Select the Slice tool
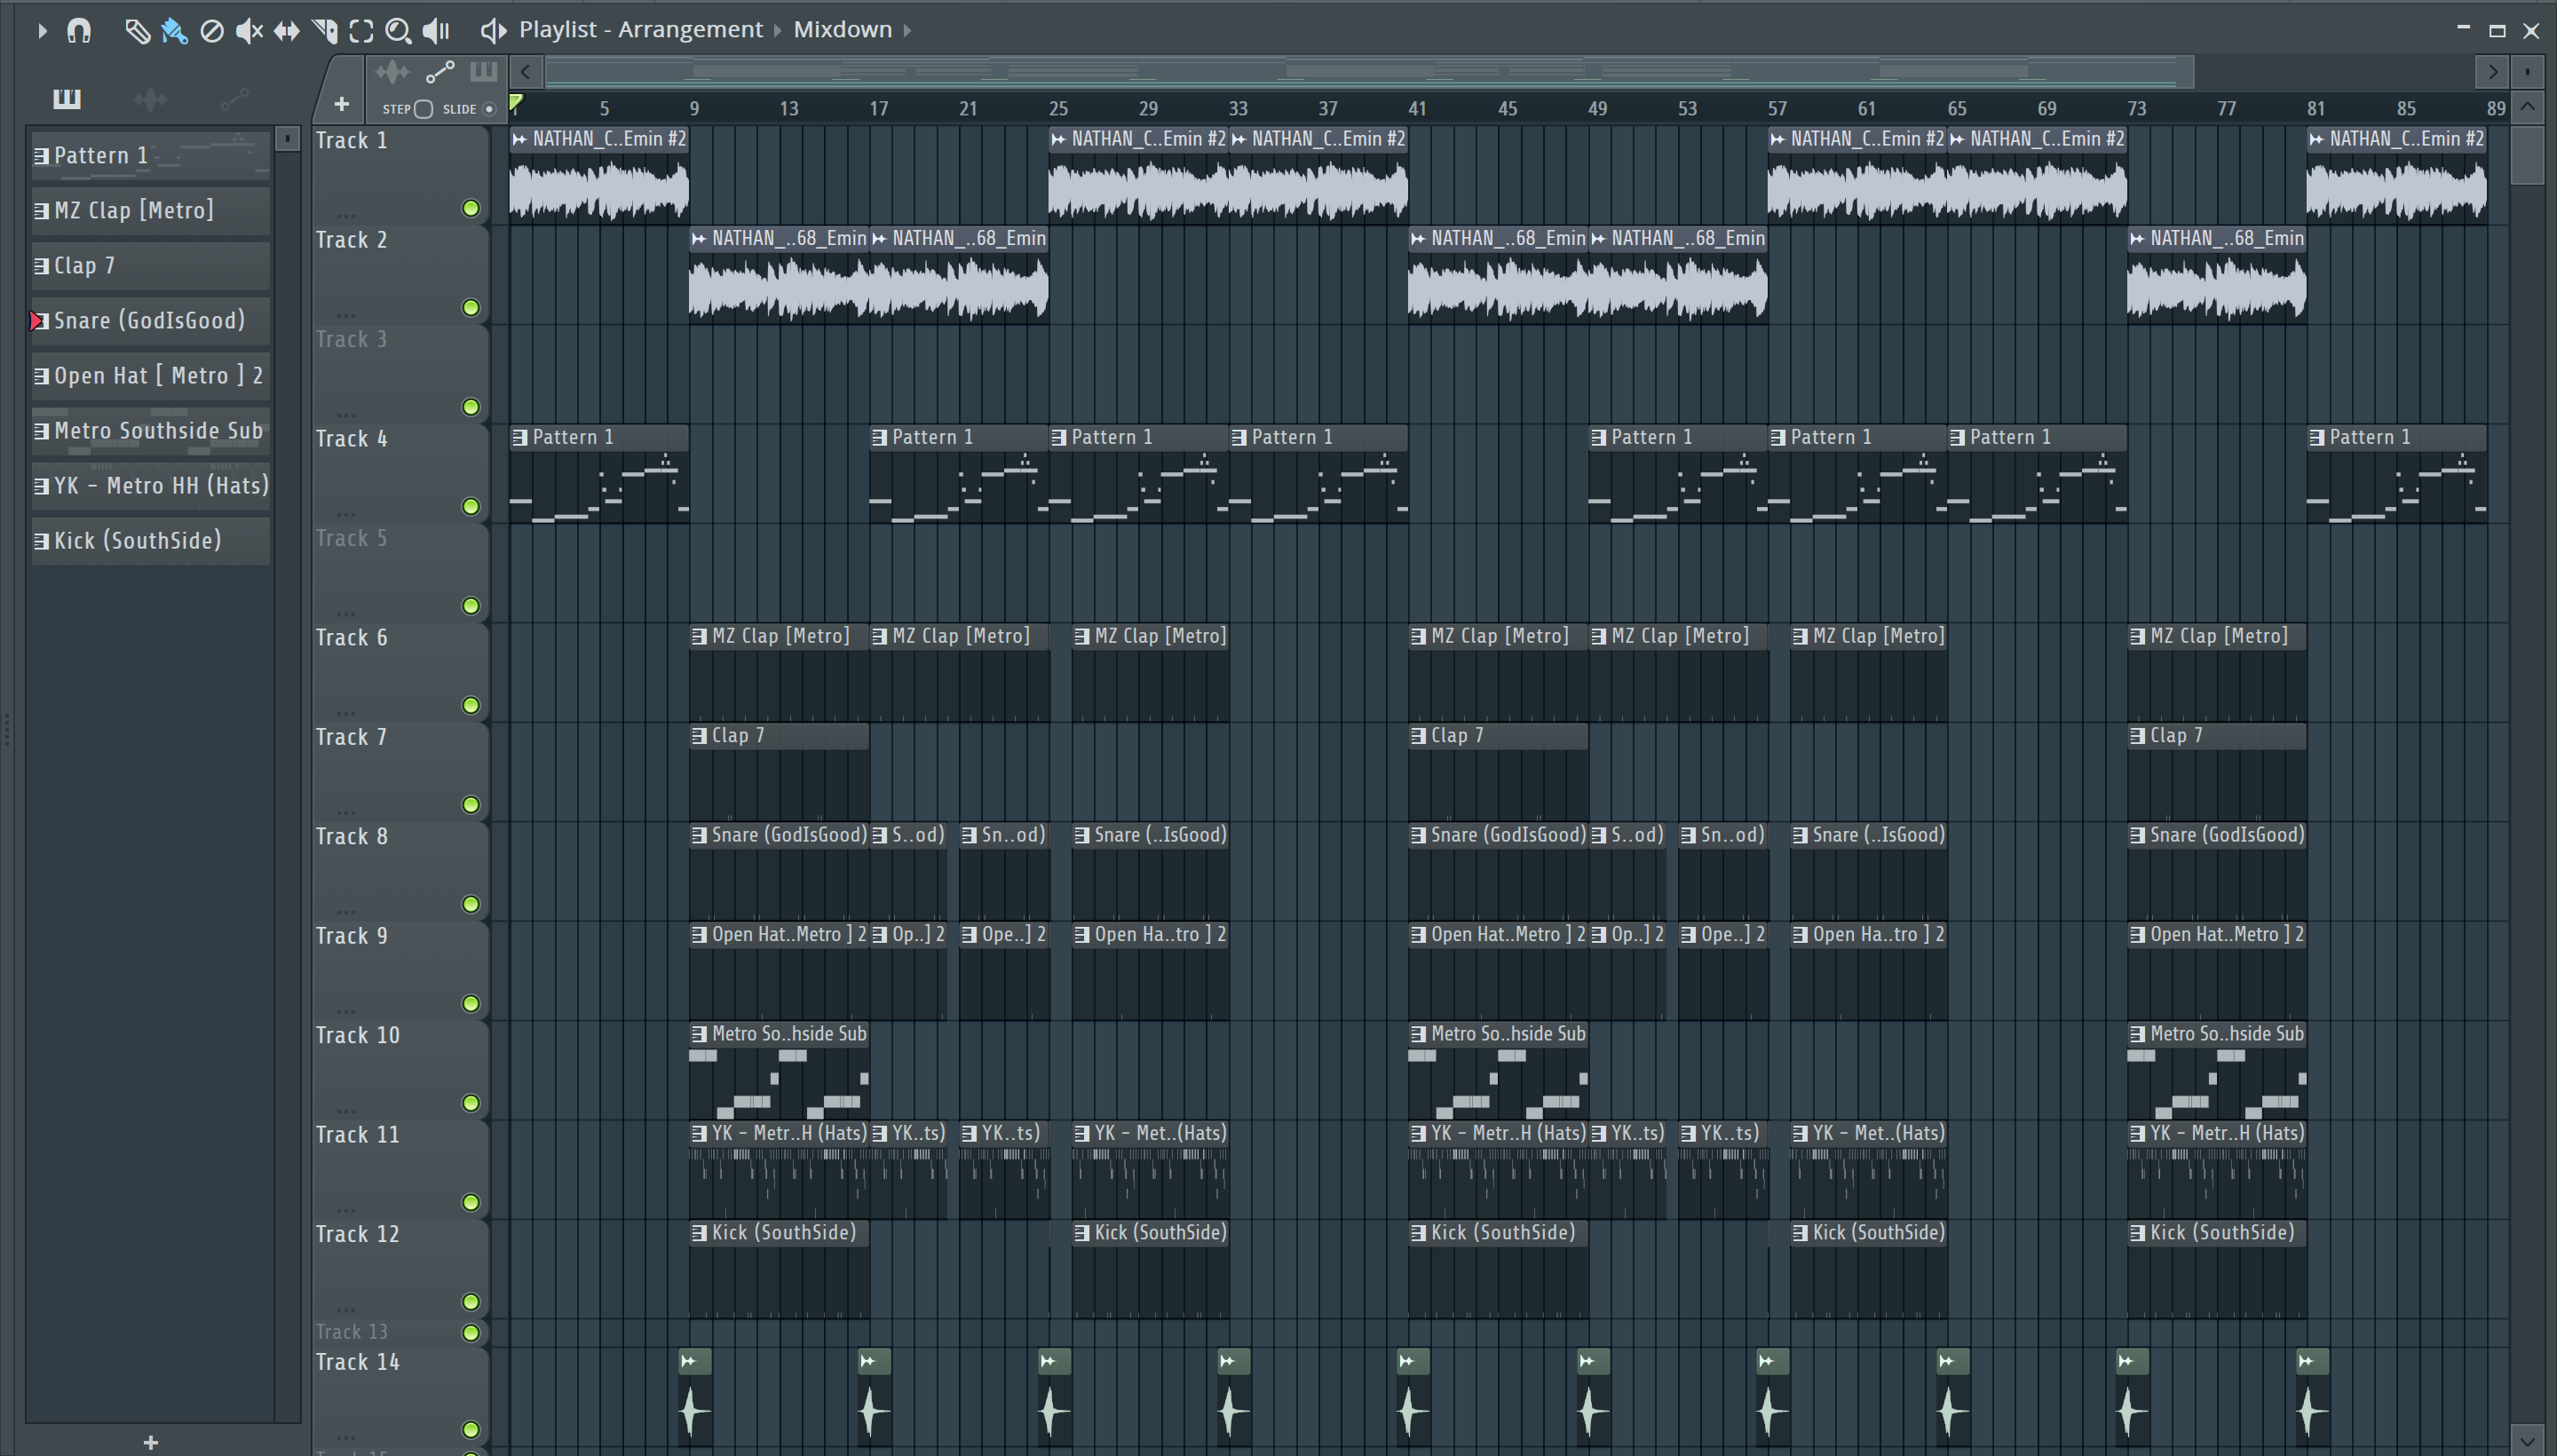 coord(324,31)
